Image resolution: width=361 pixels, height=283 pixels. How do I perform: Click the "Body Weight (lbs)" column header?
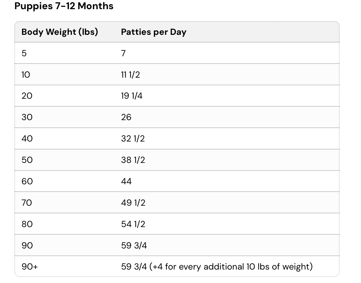60,32
